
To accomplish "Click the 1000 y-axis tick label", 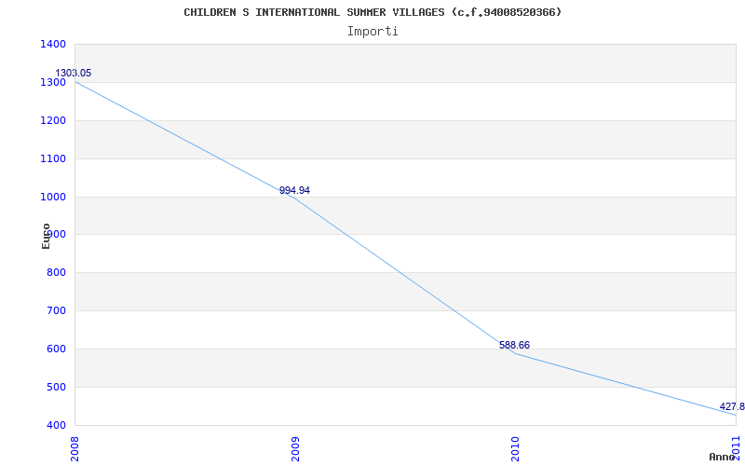I will pyautogui.click(x=53, y=197).
